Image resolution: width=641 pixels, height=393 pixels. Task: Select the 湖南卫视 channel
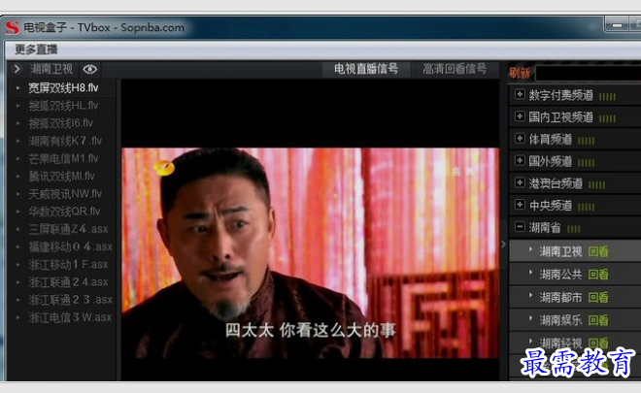pyautogui.click(x=560, y=251)
